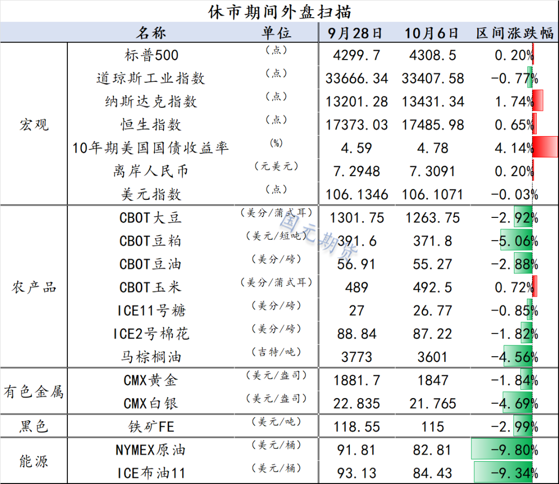Screen dimensions: 559x484
Task: Select value 492.5 for CBOT玉米
Action: tap(432, 287)
